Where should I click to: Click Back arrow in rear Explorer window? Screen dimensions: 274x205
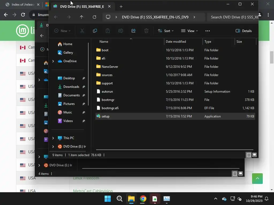(x=42, y=36)
